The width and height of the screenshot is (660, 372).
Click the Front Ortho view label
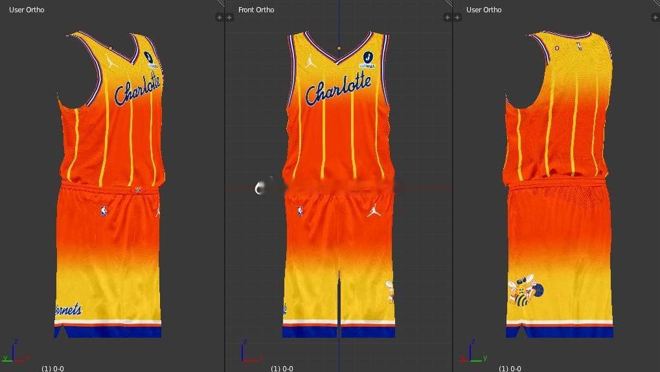point(256,10)
